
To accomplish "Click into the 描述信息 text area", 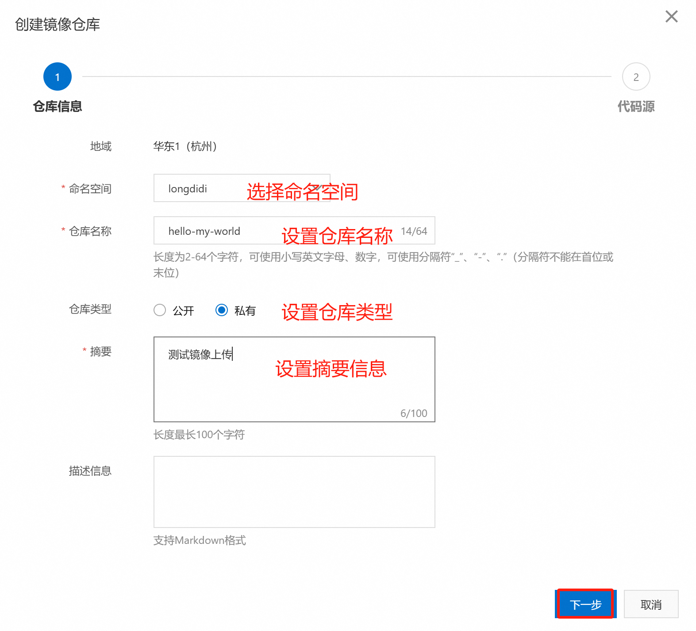I will point(294,492).
